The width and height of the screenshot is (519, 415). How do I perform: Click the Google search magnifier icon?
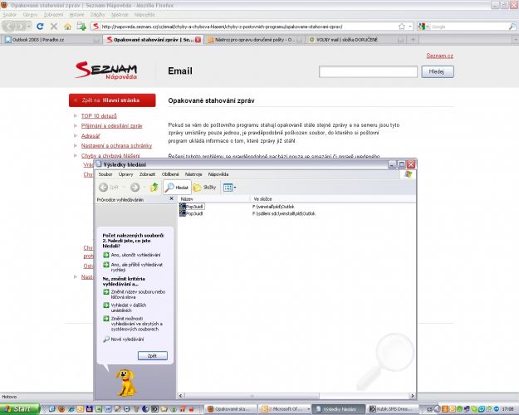pyautogui.click(x=512, y=27)
